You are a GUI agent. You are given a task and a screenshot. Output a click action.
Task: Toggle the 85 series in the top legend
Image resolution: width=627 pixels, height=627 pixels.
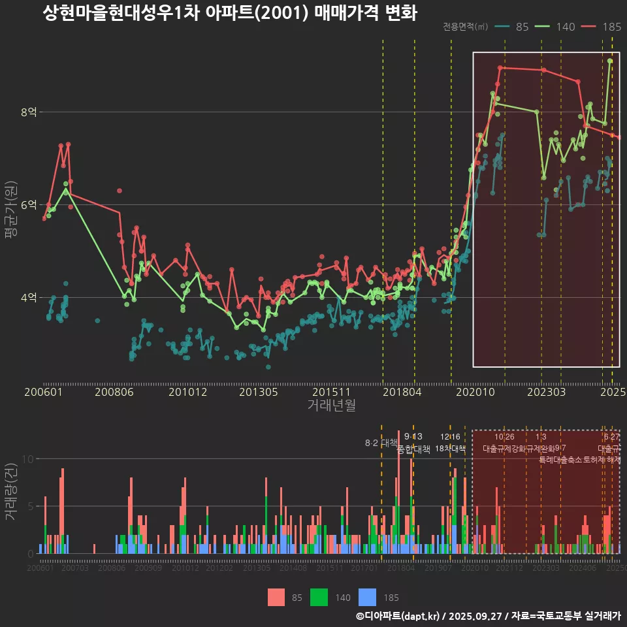pyautogui.click(x=522, y=27)
